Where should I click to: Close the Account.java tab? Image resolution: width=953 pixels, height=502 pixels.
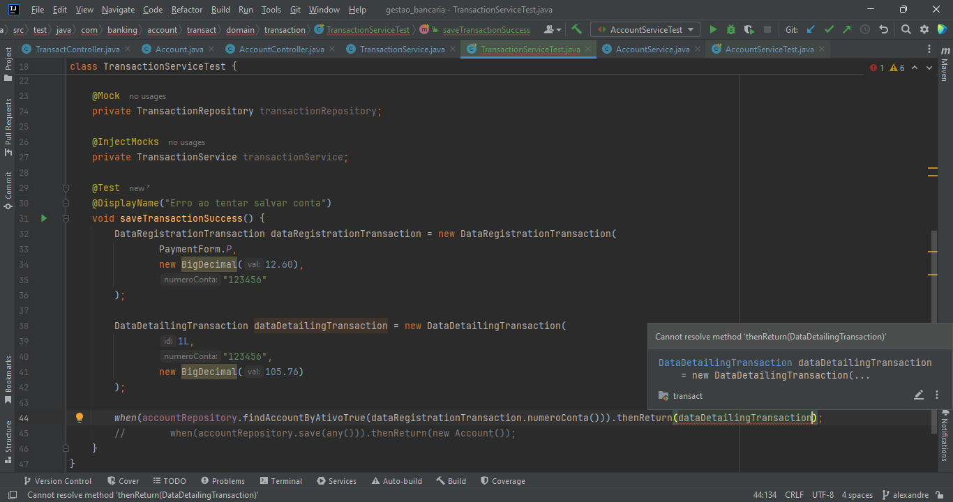coord(211,50)
